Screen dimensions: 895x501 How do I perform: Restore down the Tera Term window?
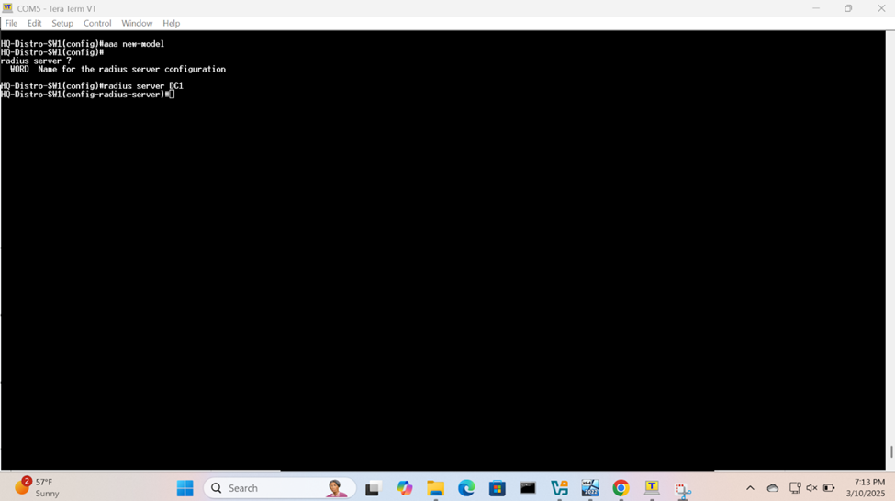(x=848, y=8)
